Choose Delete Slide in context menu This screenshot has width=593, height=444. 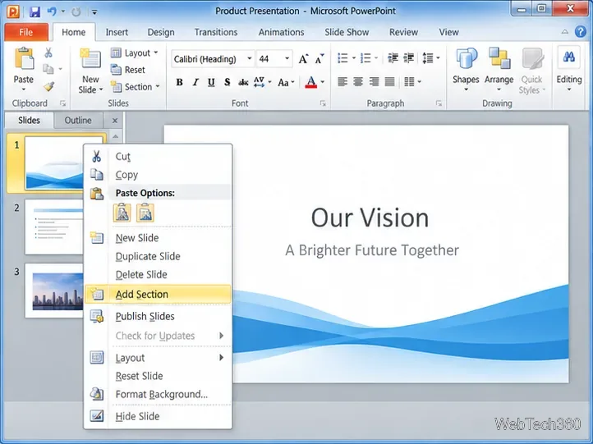(x=158, y=274)
